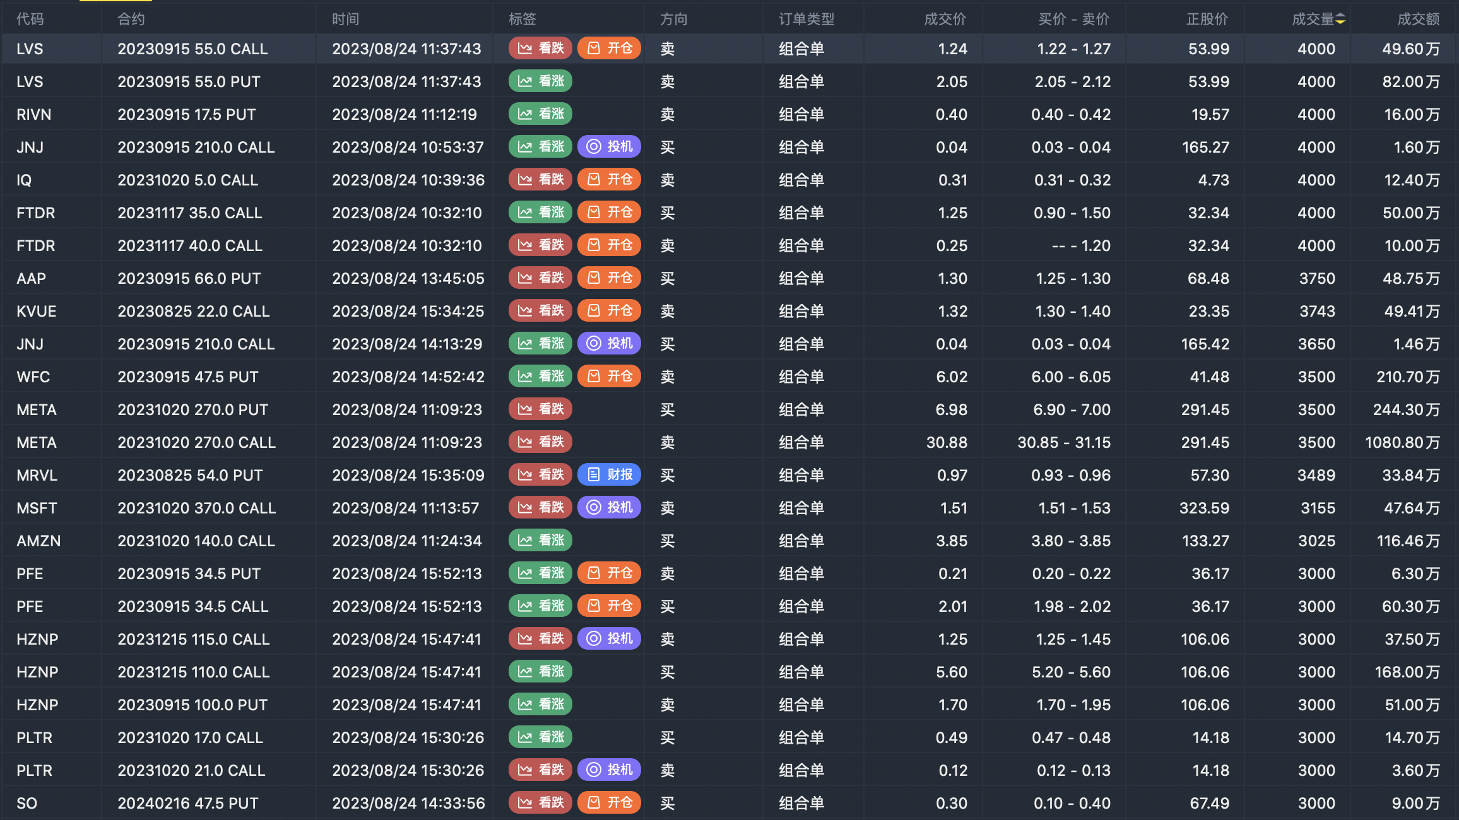Click the 代码 column header
Image resolution: width=1459 pixels, height=820 pixels.
point(30,20)
